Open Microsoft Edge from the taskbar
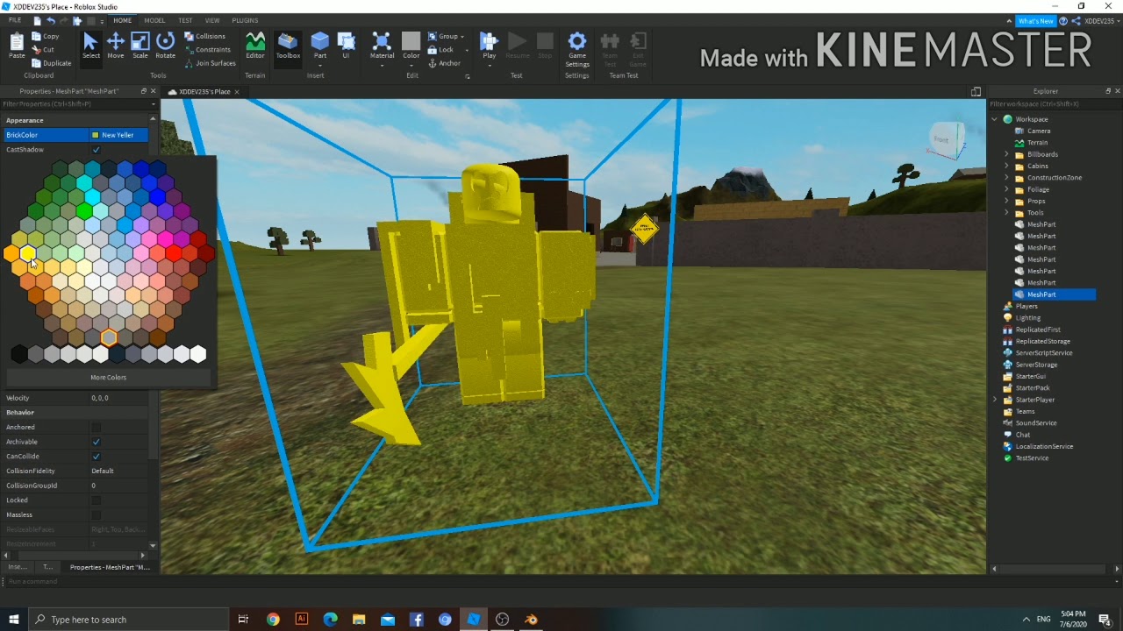This screenshot has height=631, width=1123. click(330, 620)
